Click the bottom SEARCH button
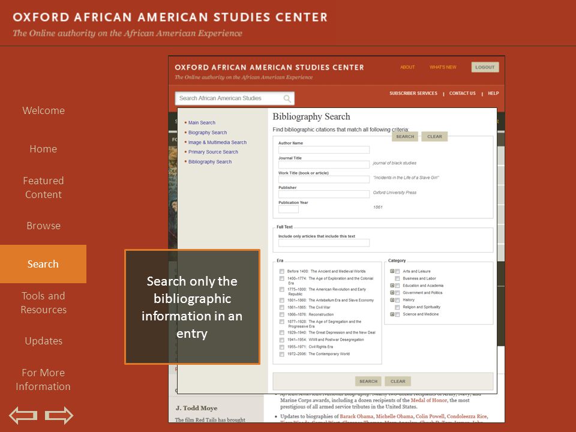Screen dimensions: 576x432 [368, 382]
